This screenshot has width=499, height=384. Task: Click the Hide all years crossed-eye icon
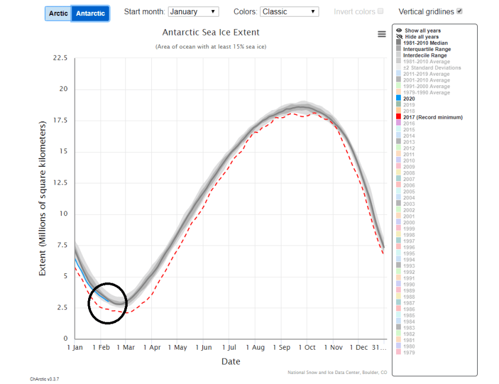click(398, 36)
